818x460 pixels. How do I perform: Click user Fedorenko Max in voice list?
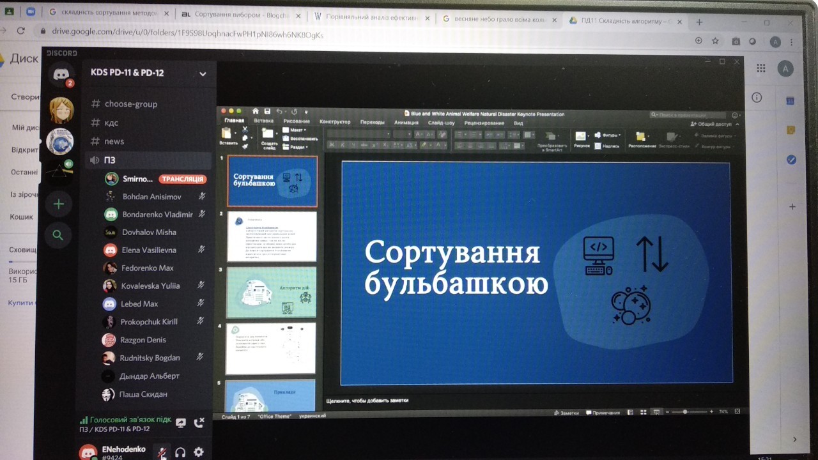click(x=147, y=268)
